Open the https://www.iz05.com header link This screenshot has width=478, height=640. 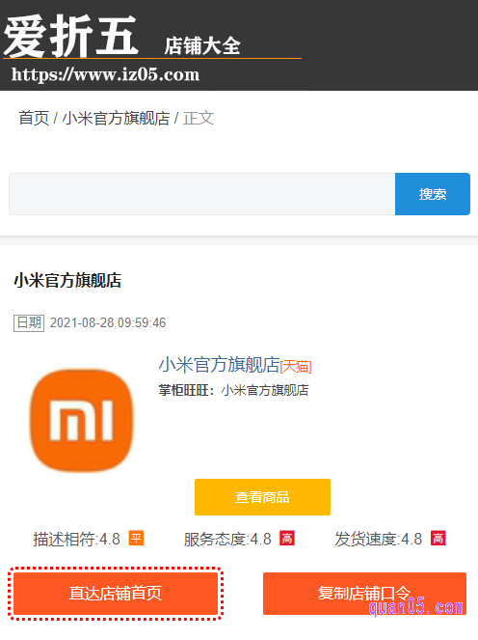pos(106,74)
